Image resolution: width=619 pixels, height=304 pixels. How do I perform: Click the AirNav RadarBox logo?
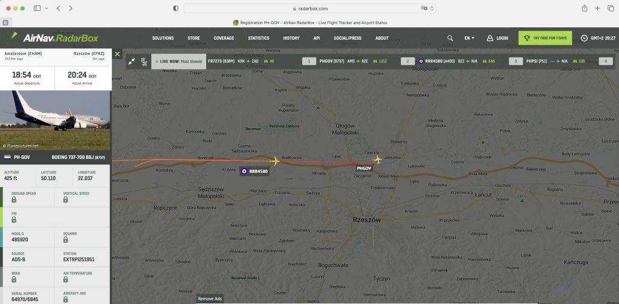(x=54, y=38)
